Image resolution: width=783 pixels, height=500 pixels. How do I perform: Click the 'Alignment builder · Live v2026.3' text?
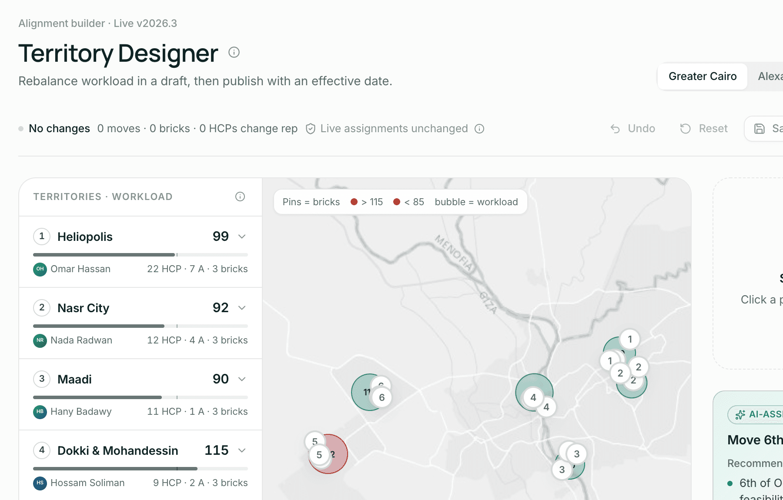coord(98,23)
